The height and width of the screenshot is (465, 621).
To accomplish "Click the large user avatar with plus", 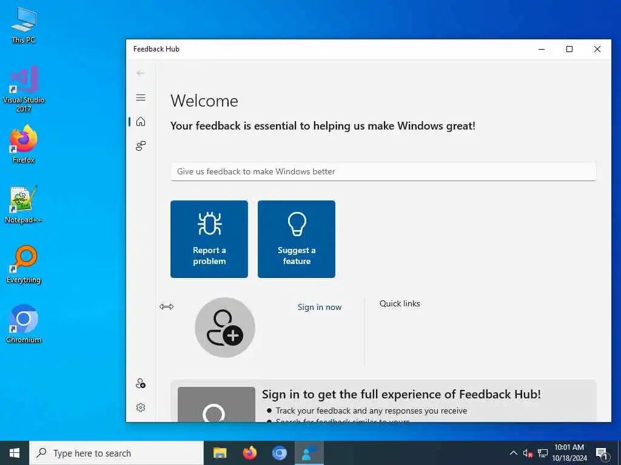I will click(224, 328).
